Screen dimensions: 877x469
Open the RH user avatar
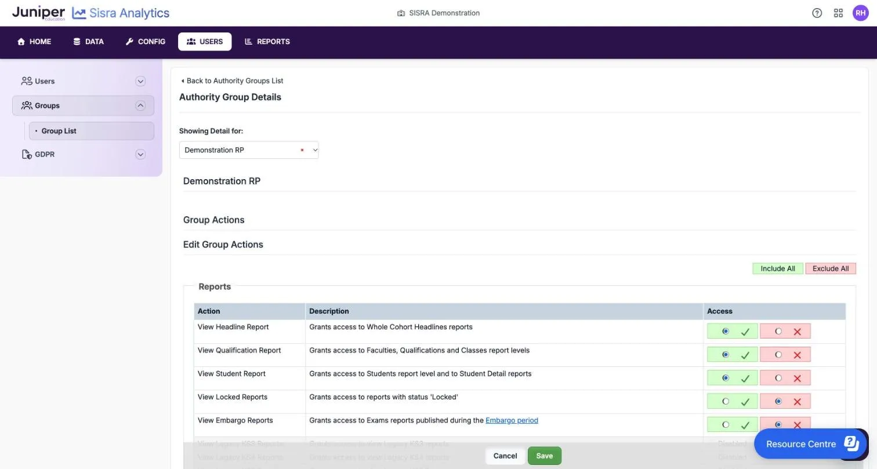coord(860,13)
